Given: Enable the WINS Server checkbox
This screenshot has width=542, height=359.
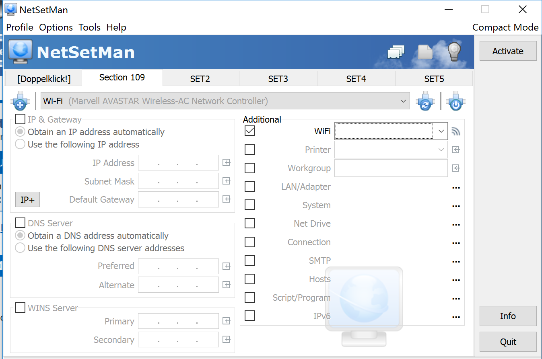Looking at the screenshot, I should 20,308.
